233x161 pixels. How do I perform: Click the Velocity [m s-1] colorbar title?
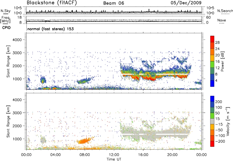[228, 121]
